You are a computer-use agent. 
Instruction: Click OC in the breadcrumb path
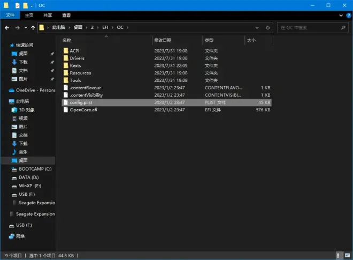120,27
